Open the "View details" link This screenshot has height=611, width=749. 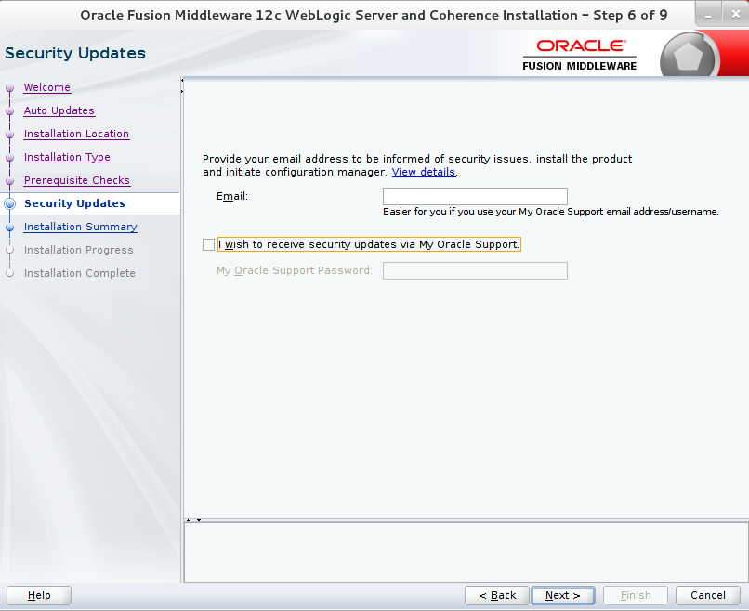[423, 172]
